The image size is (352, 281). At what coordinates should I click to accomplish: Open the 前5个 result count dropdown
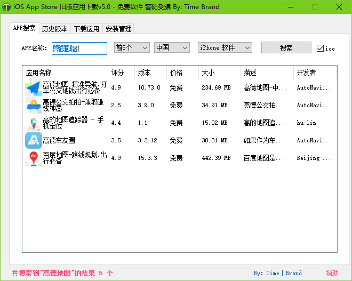[x=132, y=47]
